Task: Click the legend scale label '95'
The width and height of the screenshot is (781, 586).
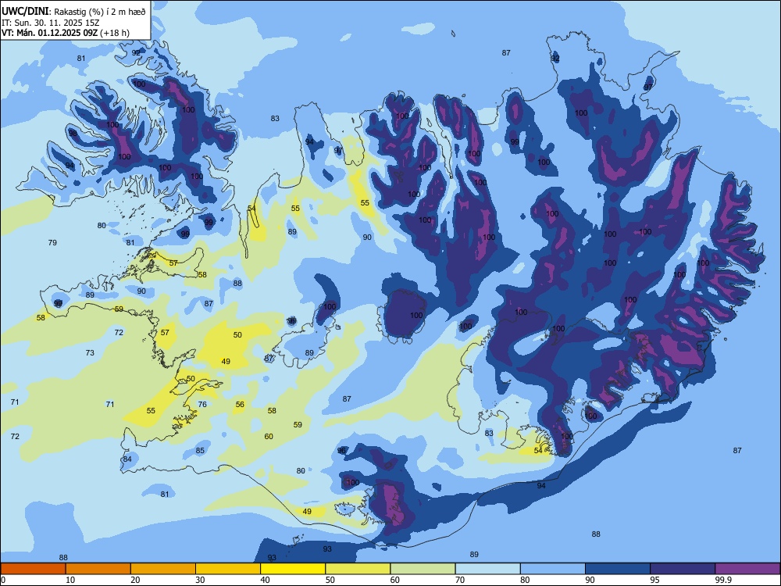Action: (655, 580)
